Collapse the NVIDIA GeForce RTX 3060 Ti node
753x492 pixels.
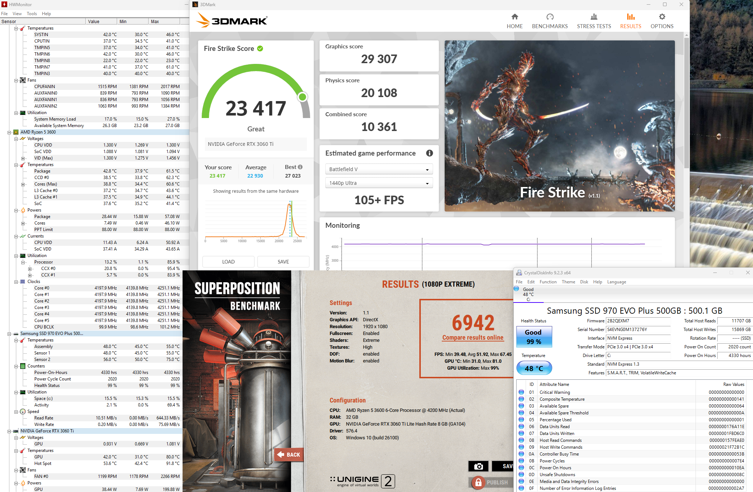(x=9, y=431)
